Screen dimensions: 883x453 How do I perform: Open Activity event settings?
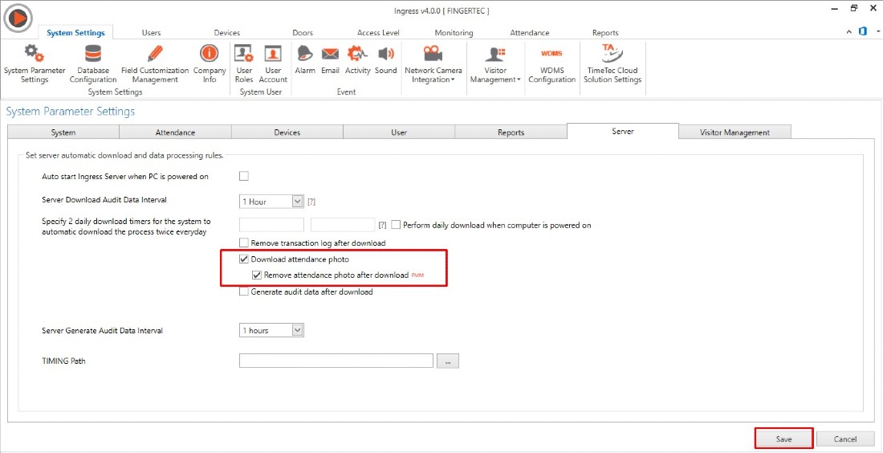[357, 59]
